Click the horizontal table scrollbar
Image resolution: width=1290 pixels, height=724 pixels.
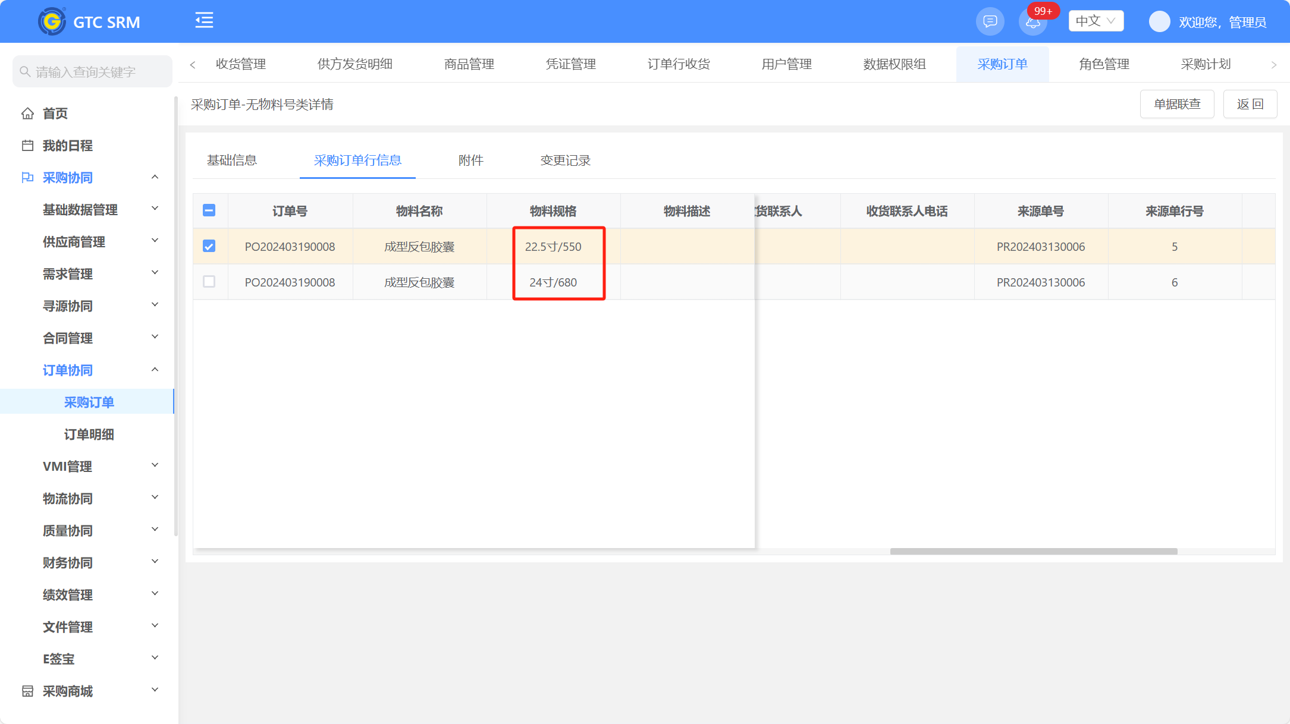click(1034, 551)
